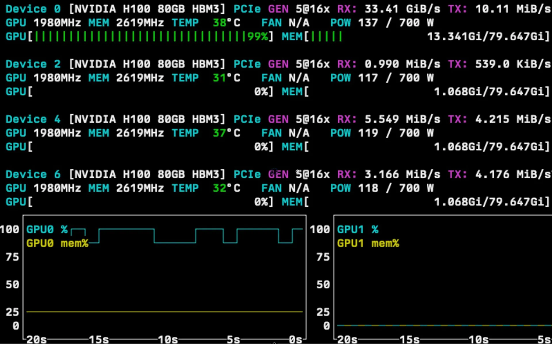This screenshot has height=344, width=552.
Task: Select the Device 0 header label
Action: (x=33, y=9)
